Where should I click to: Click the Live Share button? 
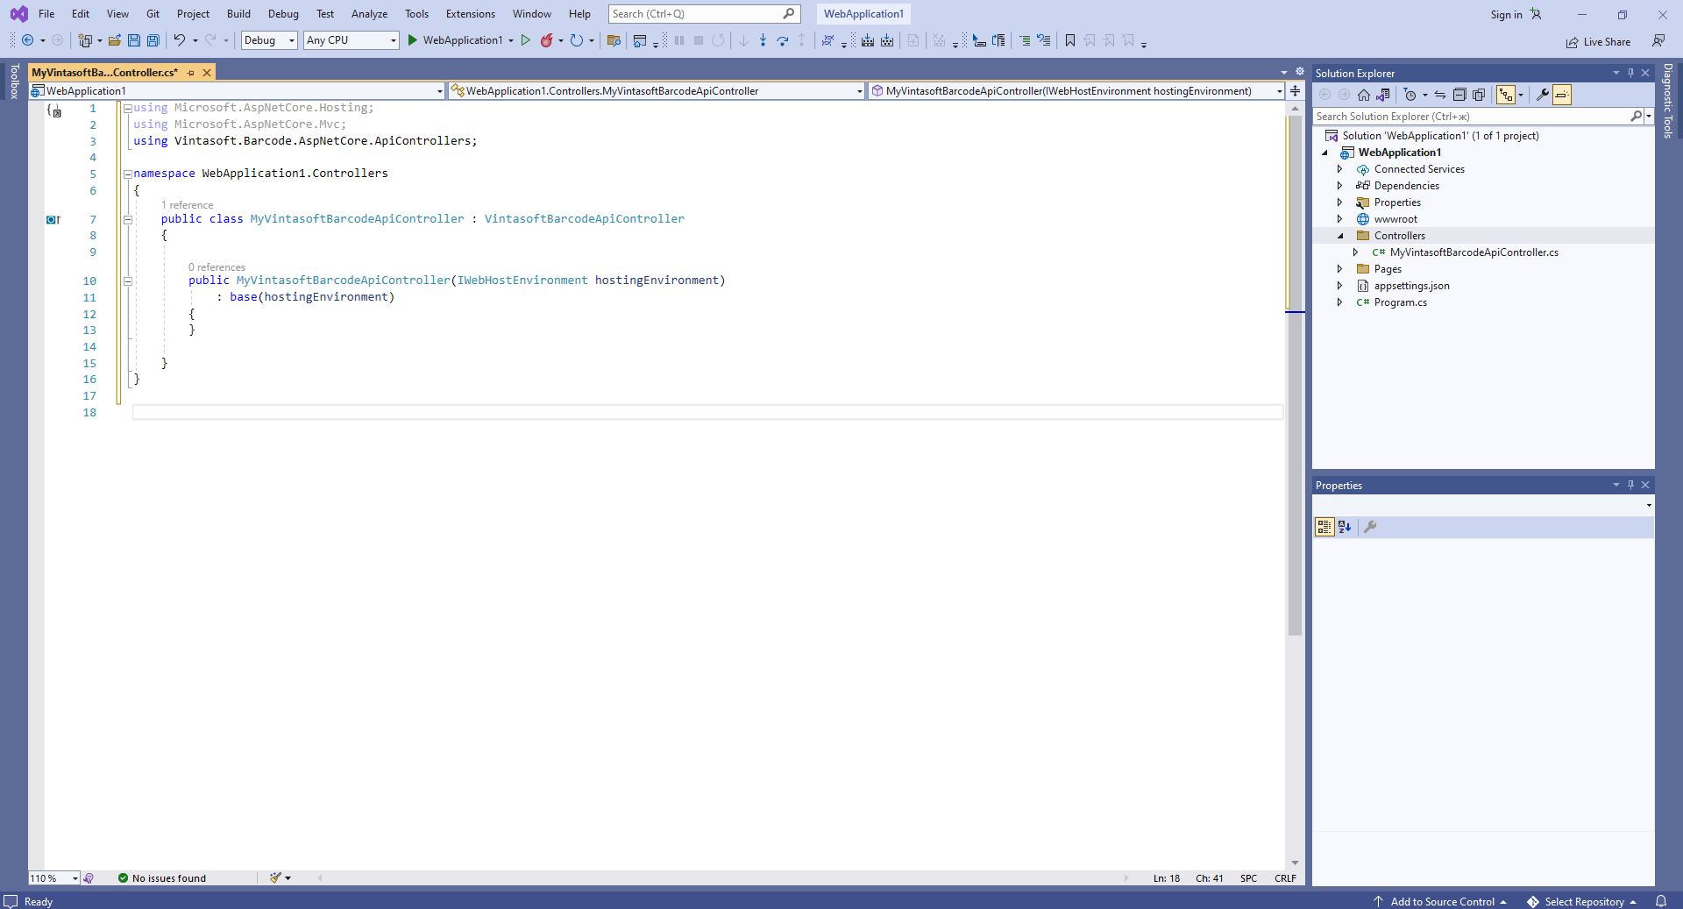click(1598, 42)
